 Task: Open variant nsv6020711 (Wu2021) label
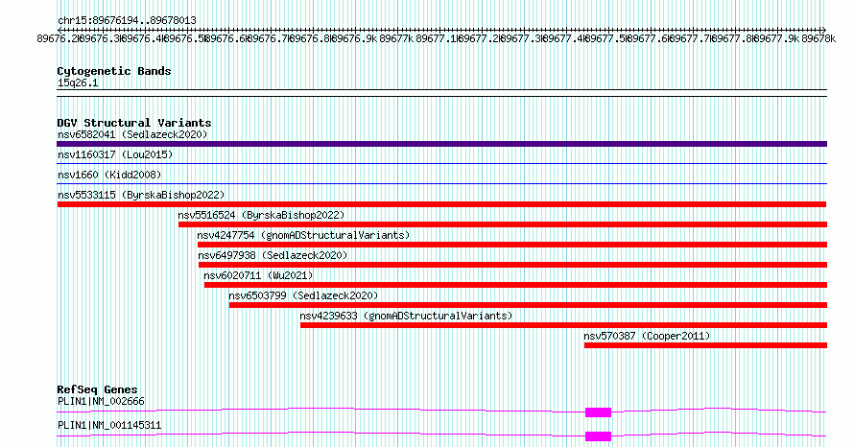point(259,275)
